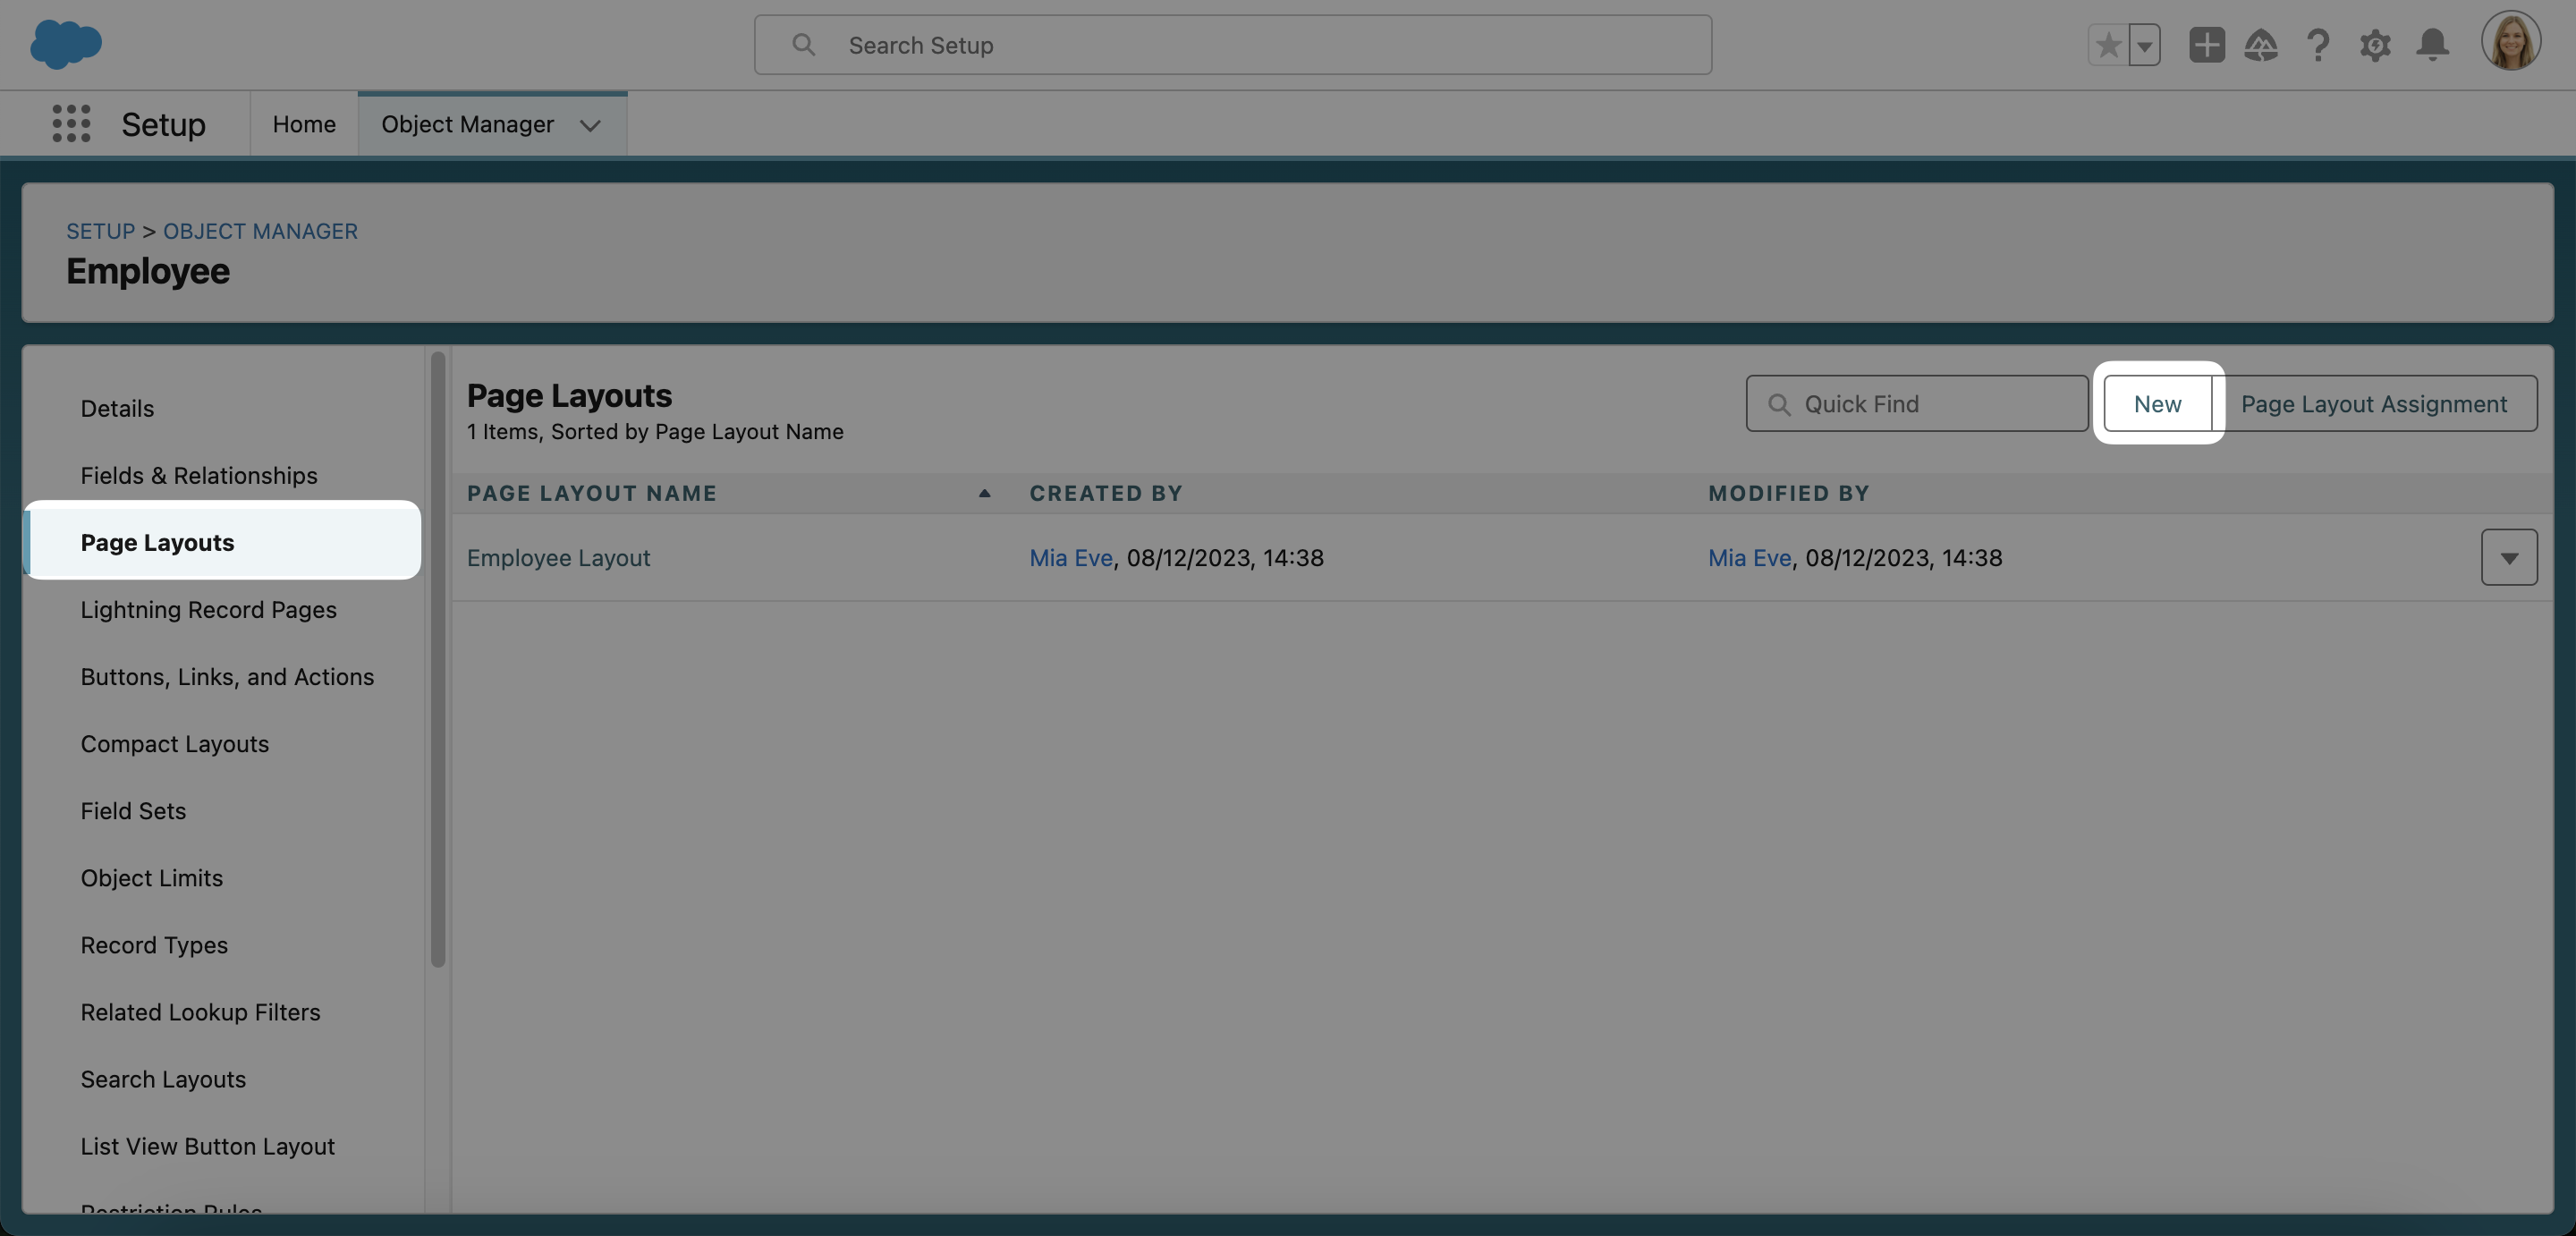Open the Help question mark icon
The image size is (2576, 1236).
(x=2318, y=45)
